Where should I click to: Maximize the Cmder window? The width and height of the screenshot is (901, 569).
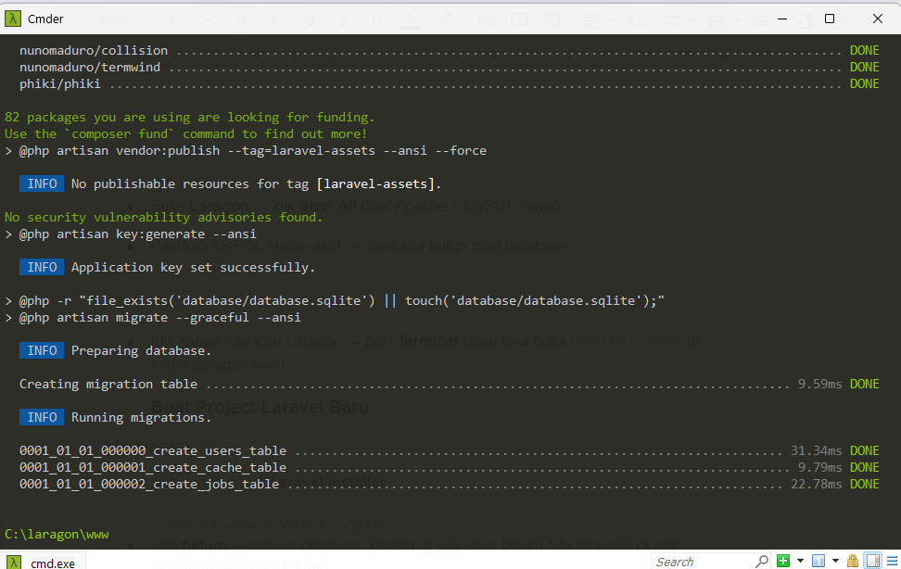tap(830, 19)
